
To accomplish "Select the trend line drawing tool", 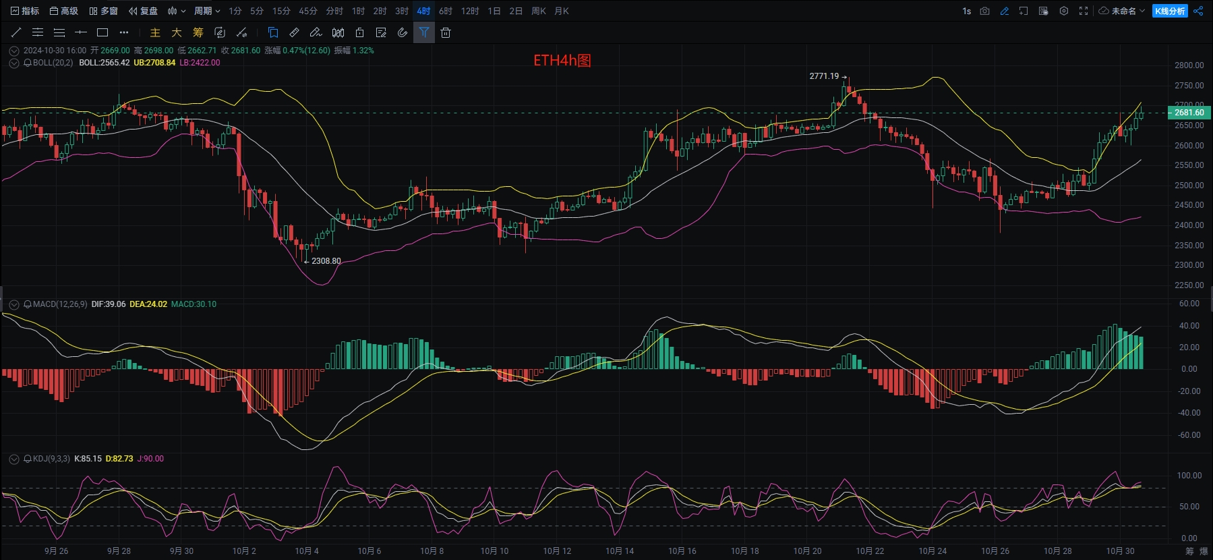I will [16, 32].
